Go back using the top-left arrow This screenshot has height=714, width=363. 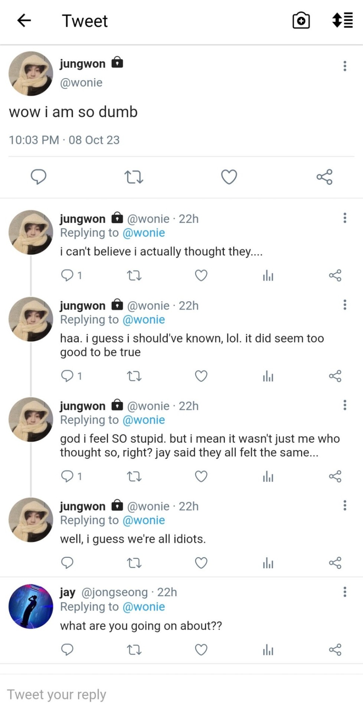pyautogui.click(x=24, y=20)
